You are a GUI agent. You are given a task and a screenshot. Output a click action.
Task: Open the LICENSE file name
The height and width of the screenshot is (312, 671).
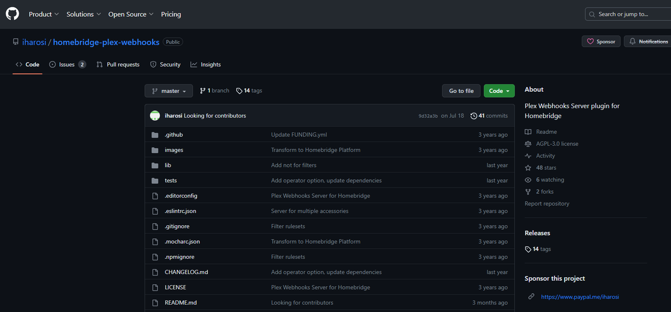176,287
